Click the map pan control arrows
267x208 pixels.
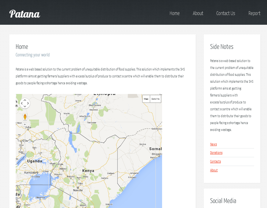(x=25, y=103)
